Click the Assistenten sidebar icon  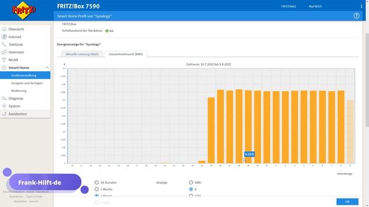(x=4, y=114)
